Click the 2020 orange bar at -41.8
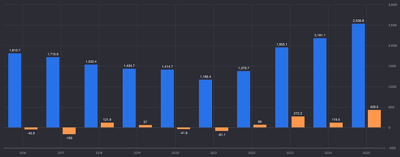400x157 pixels. [184, 128]
